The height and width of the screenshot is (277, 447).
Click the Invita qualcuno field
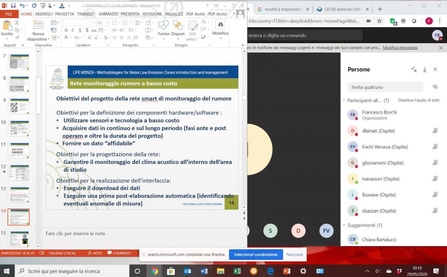pos(385,87)
